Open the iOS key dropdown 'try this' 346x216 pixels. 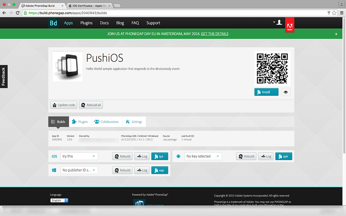[x=79, y=156]
